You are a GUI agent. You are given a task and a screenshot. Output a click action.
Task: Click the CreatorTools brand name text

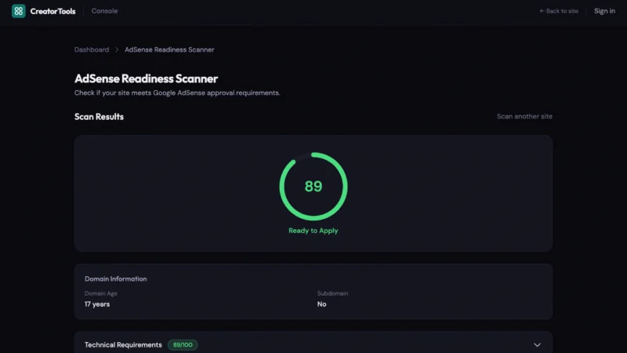coord(52,11)
